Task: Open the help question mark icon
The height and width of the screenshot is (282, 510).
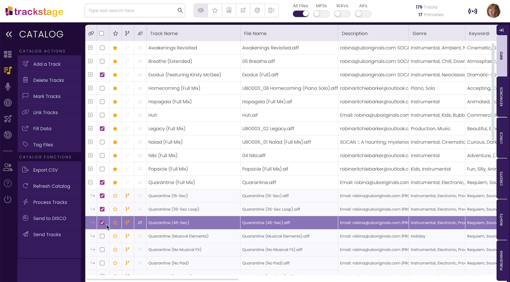Action: click(8, 183)
